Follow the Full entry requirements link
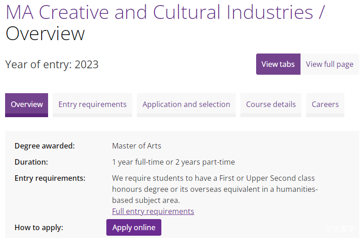 (153, 211)
